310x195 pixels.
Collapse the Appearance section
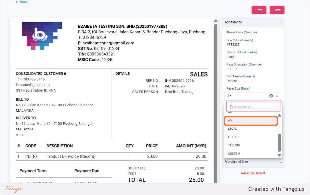click(281, 22)
